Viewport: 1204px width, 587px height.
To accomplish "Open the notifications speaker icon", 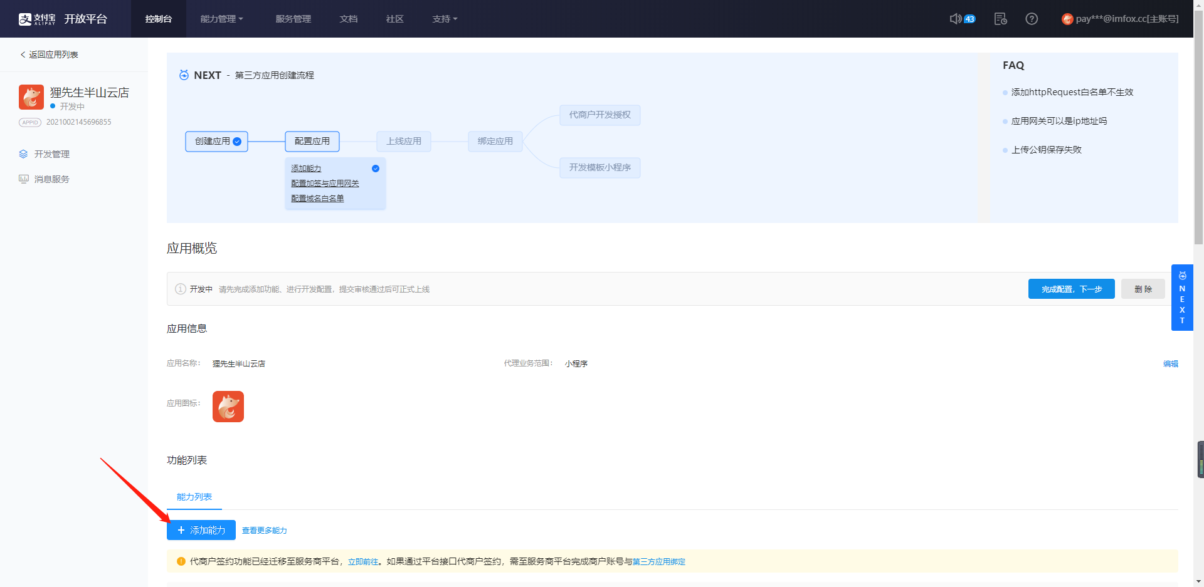I will (955, 19).
